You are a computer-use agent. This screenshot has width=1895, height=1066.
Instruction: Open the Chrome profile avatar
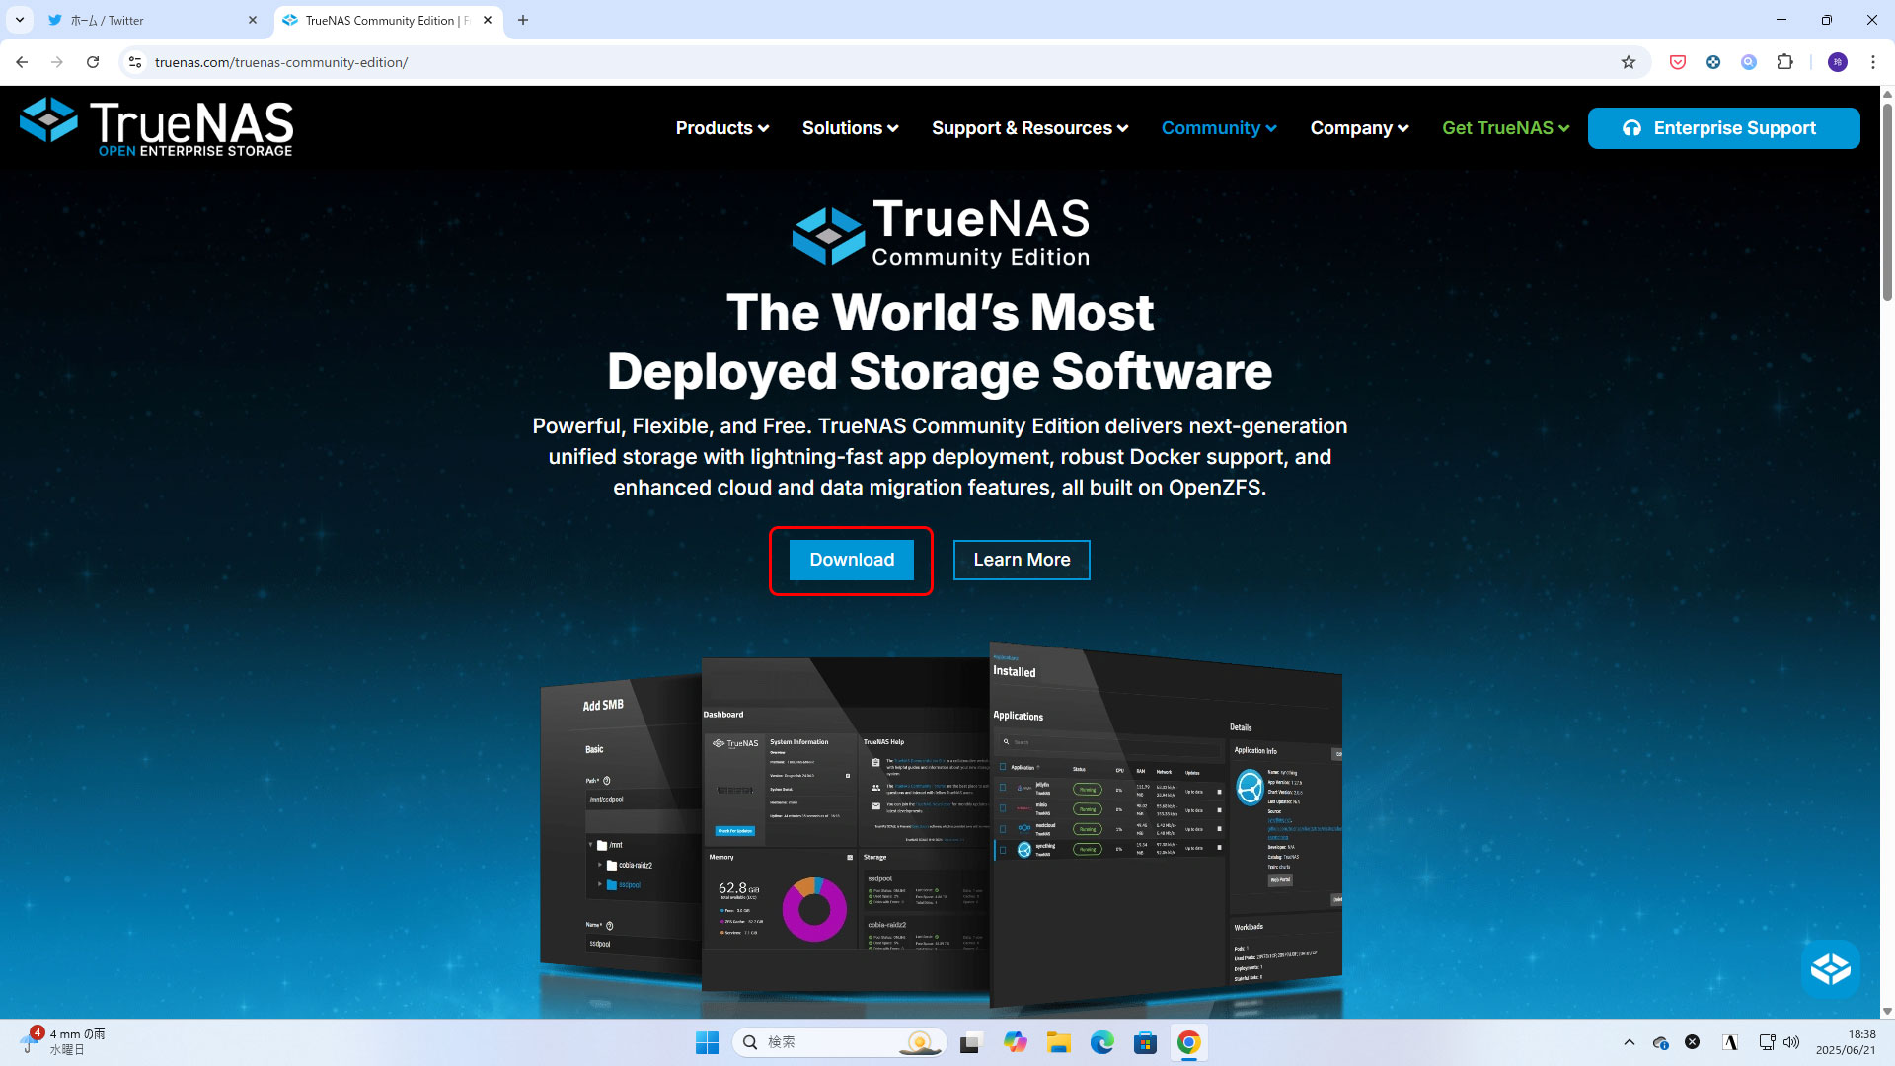[1838, 62]
